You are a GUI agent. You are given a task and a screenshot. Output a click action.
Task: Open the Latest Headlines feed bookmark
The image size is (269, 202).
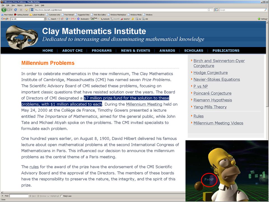coord(37,15)
